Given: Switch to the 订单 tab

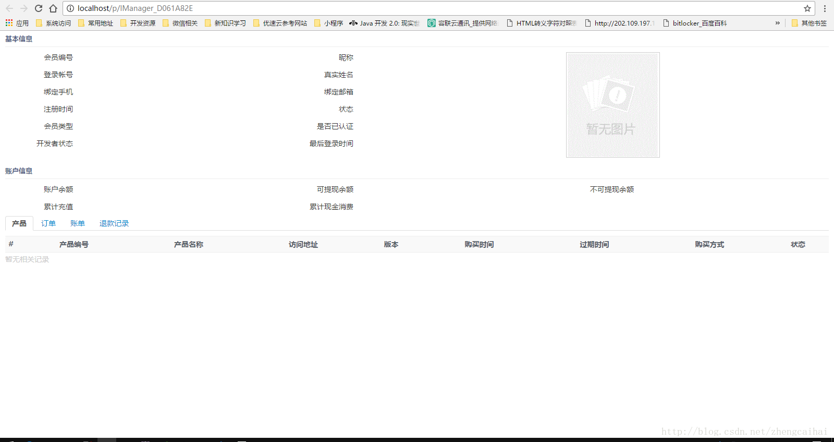Looking at the screenshot, I should point(48,223).
